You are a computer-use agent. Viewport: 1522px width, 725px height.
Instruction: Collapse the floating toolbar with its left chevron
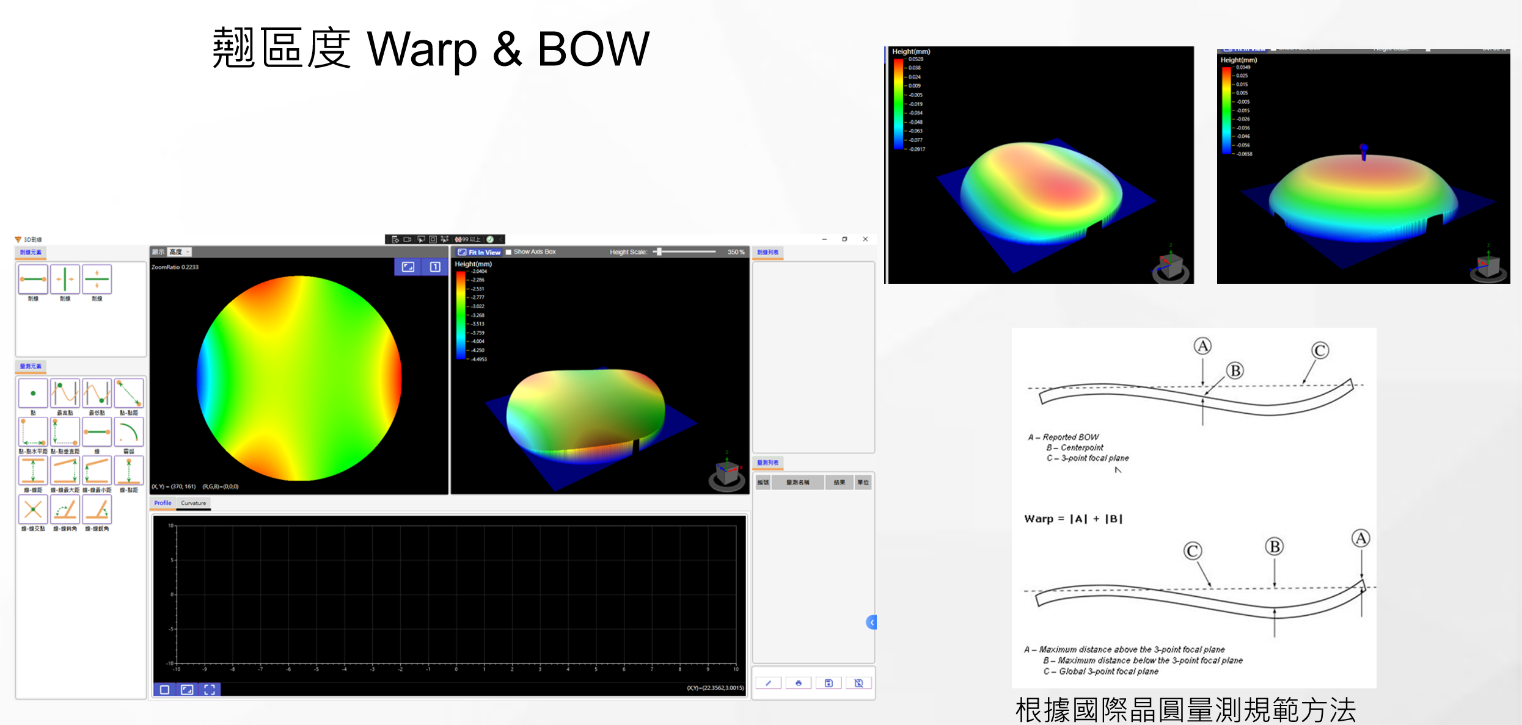[501, 239]
